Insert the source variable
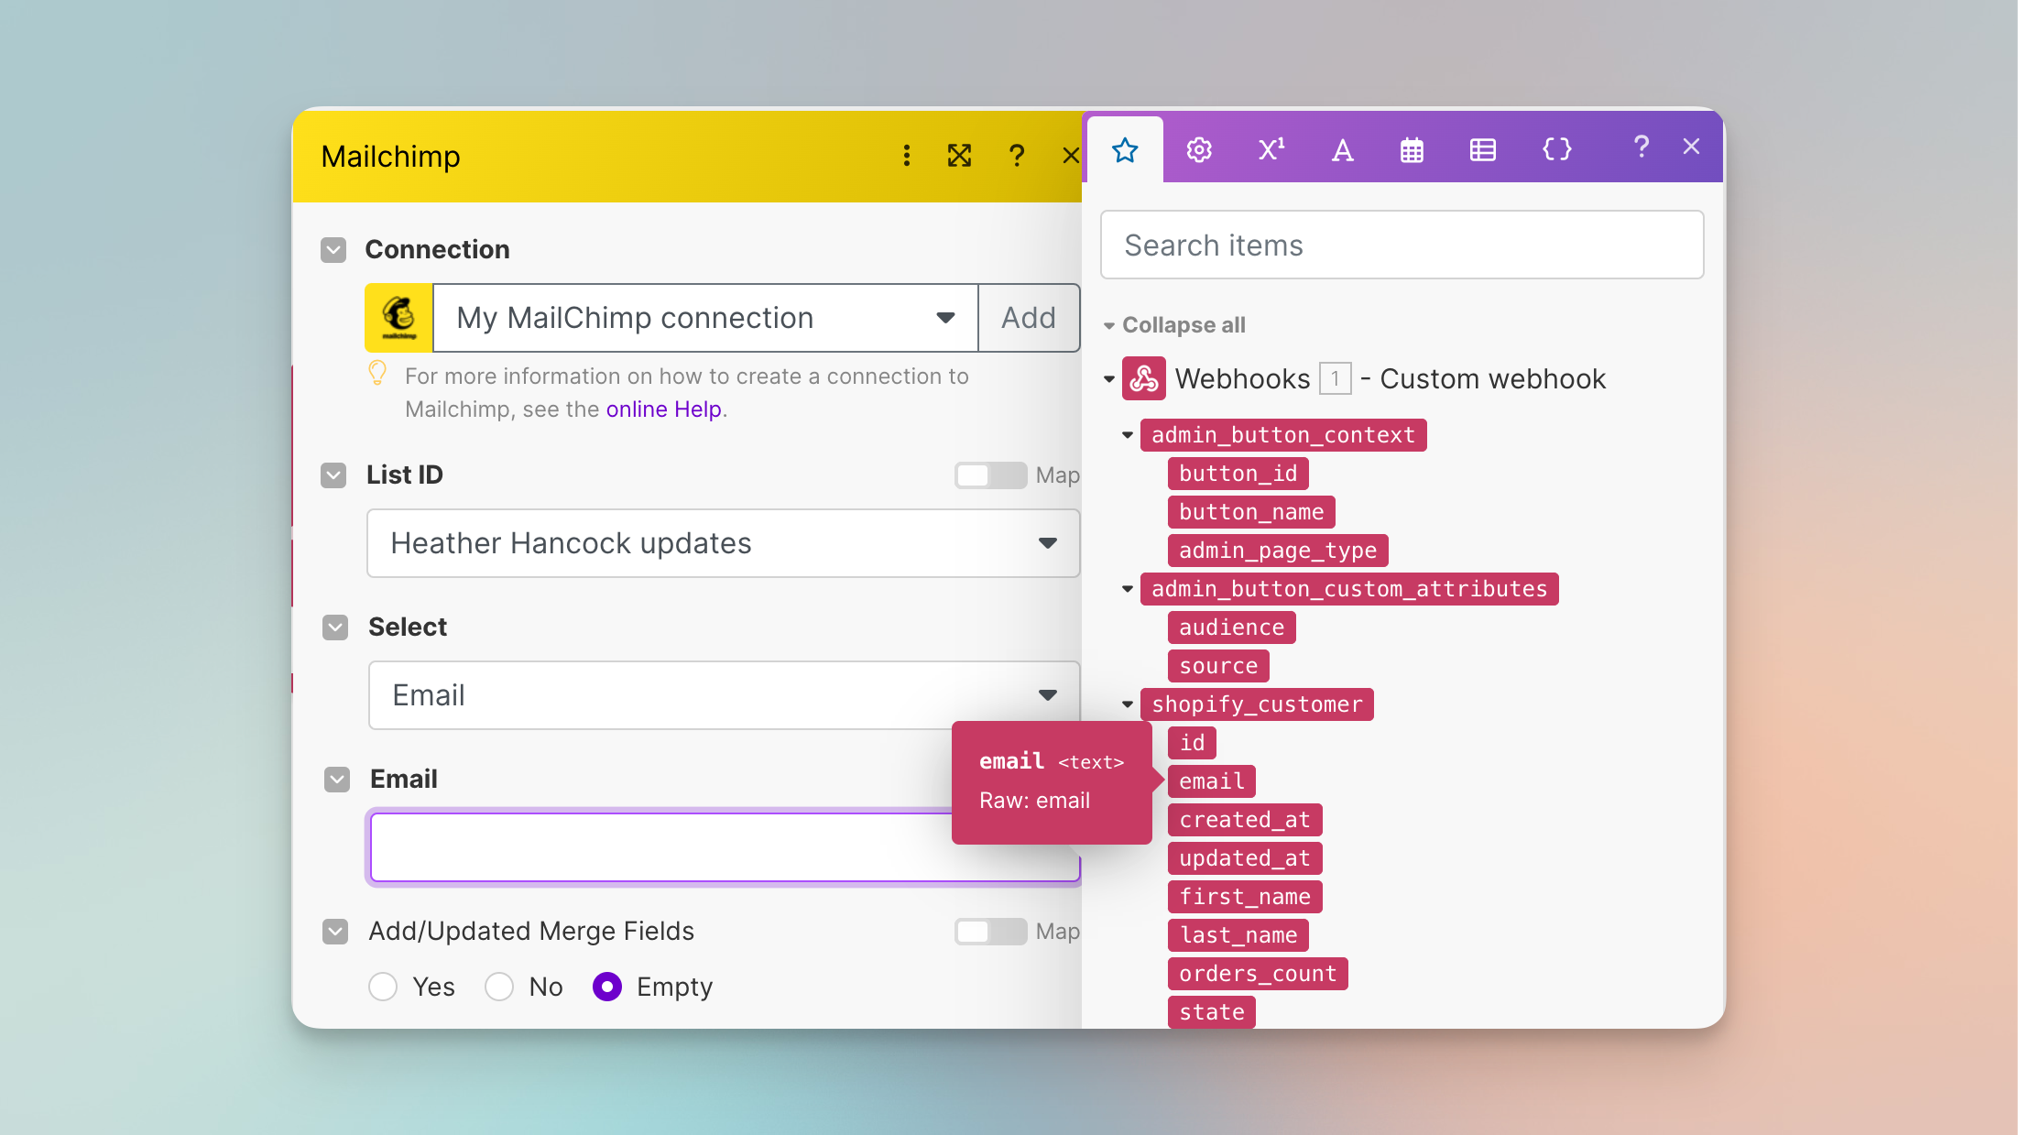2018x1135 pixels. pyautogui.click(x=1217, y=666)
